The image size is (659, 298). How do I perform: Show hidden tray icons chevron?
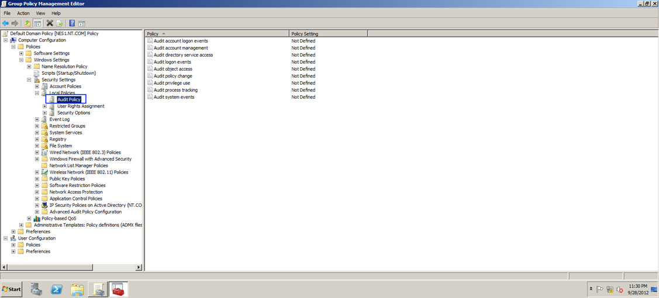pyautogui.click(x=591, y=289)
